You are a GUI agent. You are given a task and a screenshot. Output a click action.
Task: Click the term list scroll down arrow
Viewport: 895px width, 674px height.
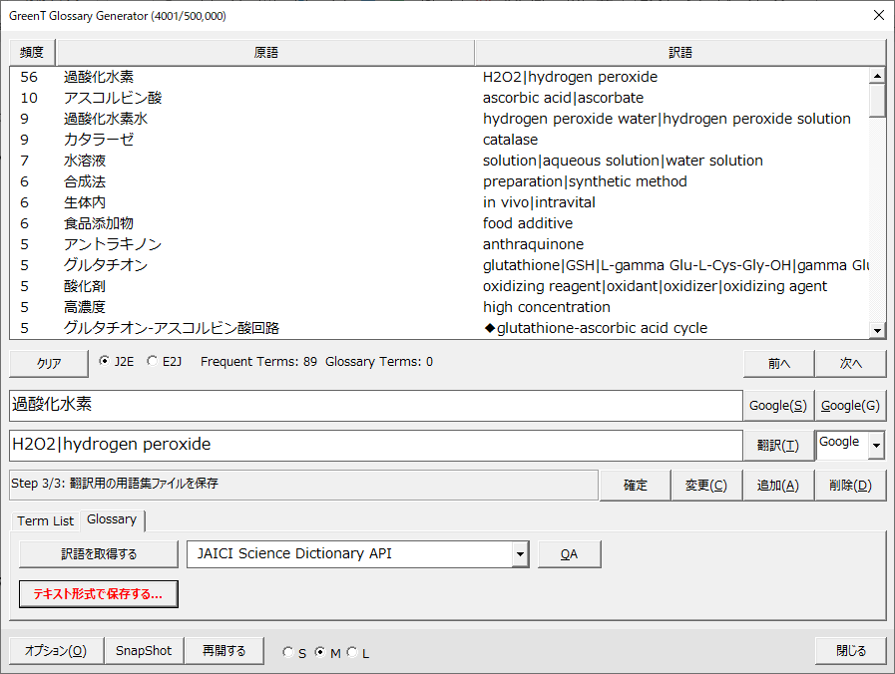pyautogui.click(x=877, y=331)
